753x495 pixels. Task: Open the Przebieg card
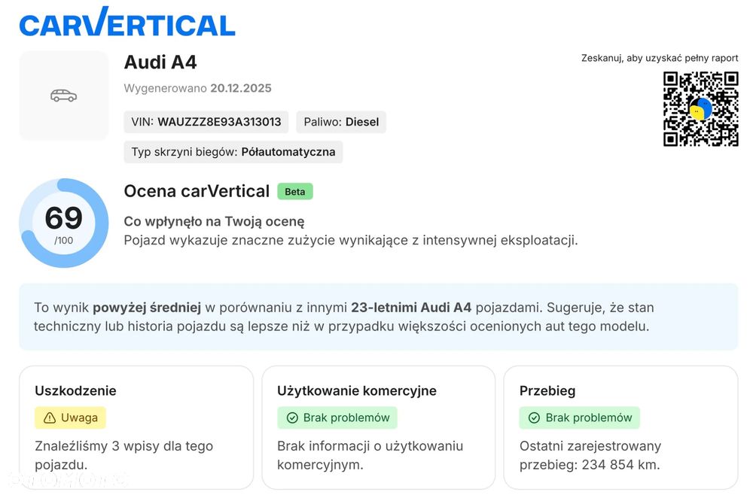pyautogui.click(x=620, y=427)
